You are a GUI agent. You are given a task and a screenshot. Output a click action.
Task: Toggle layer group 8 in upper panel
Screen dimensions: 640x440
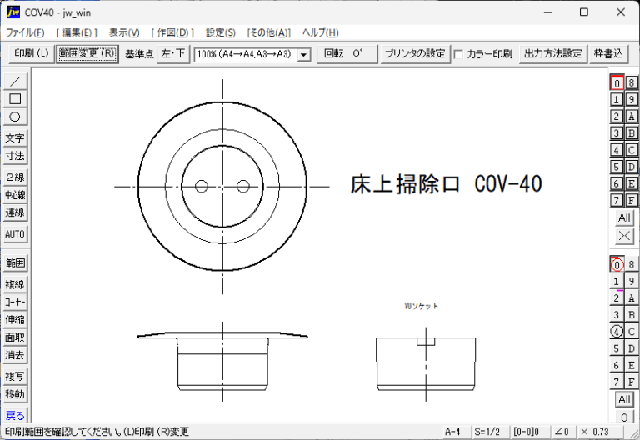tap(632, 82)
